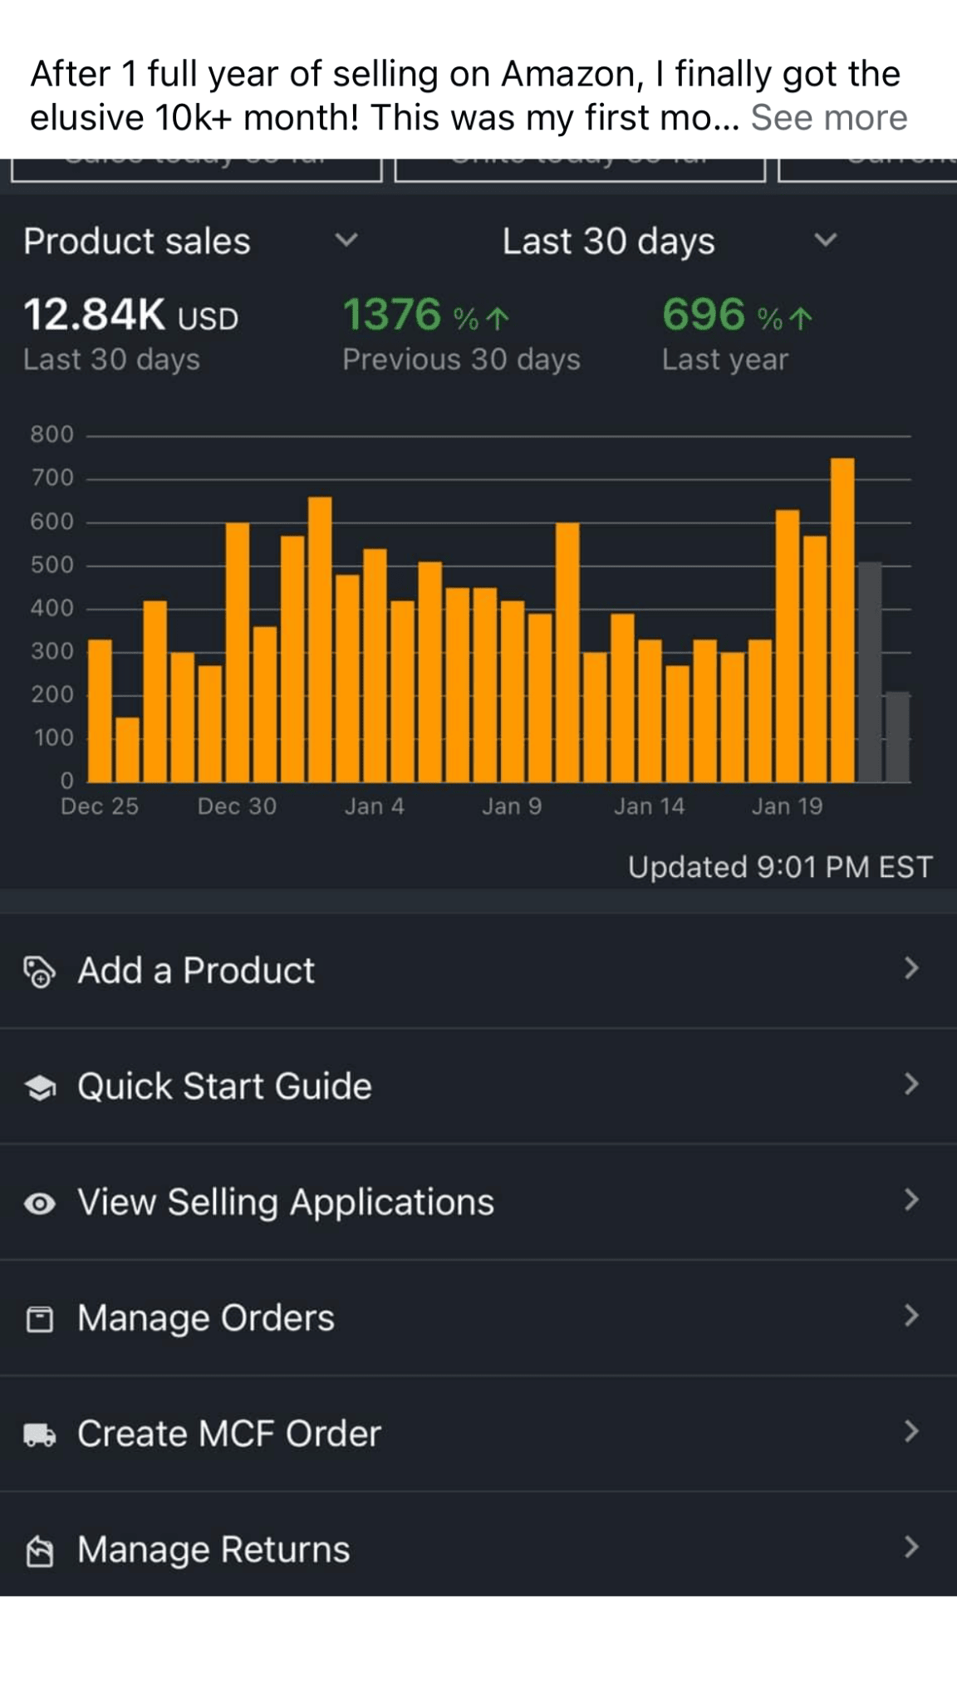Open the Last 30 days range dropdown
This screenshot has height=1701, width=957.
(825, 241)
